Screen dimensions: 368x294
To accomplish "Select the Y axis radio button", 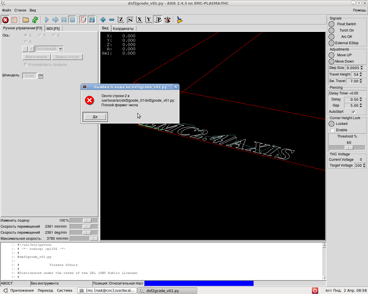I will [40, 35].
